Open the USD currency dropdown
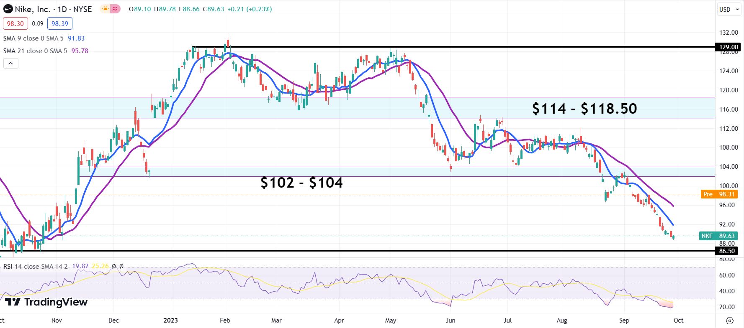744x328 pixels. point(729,9)
